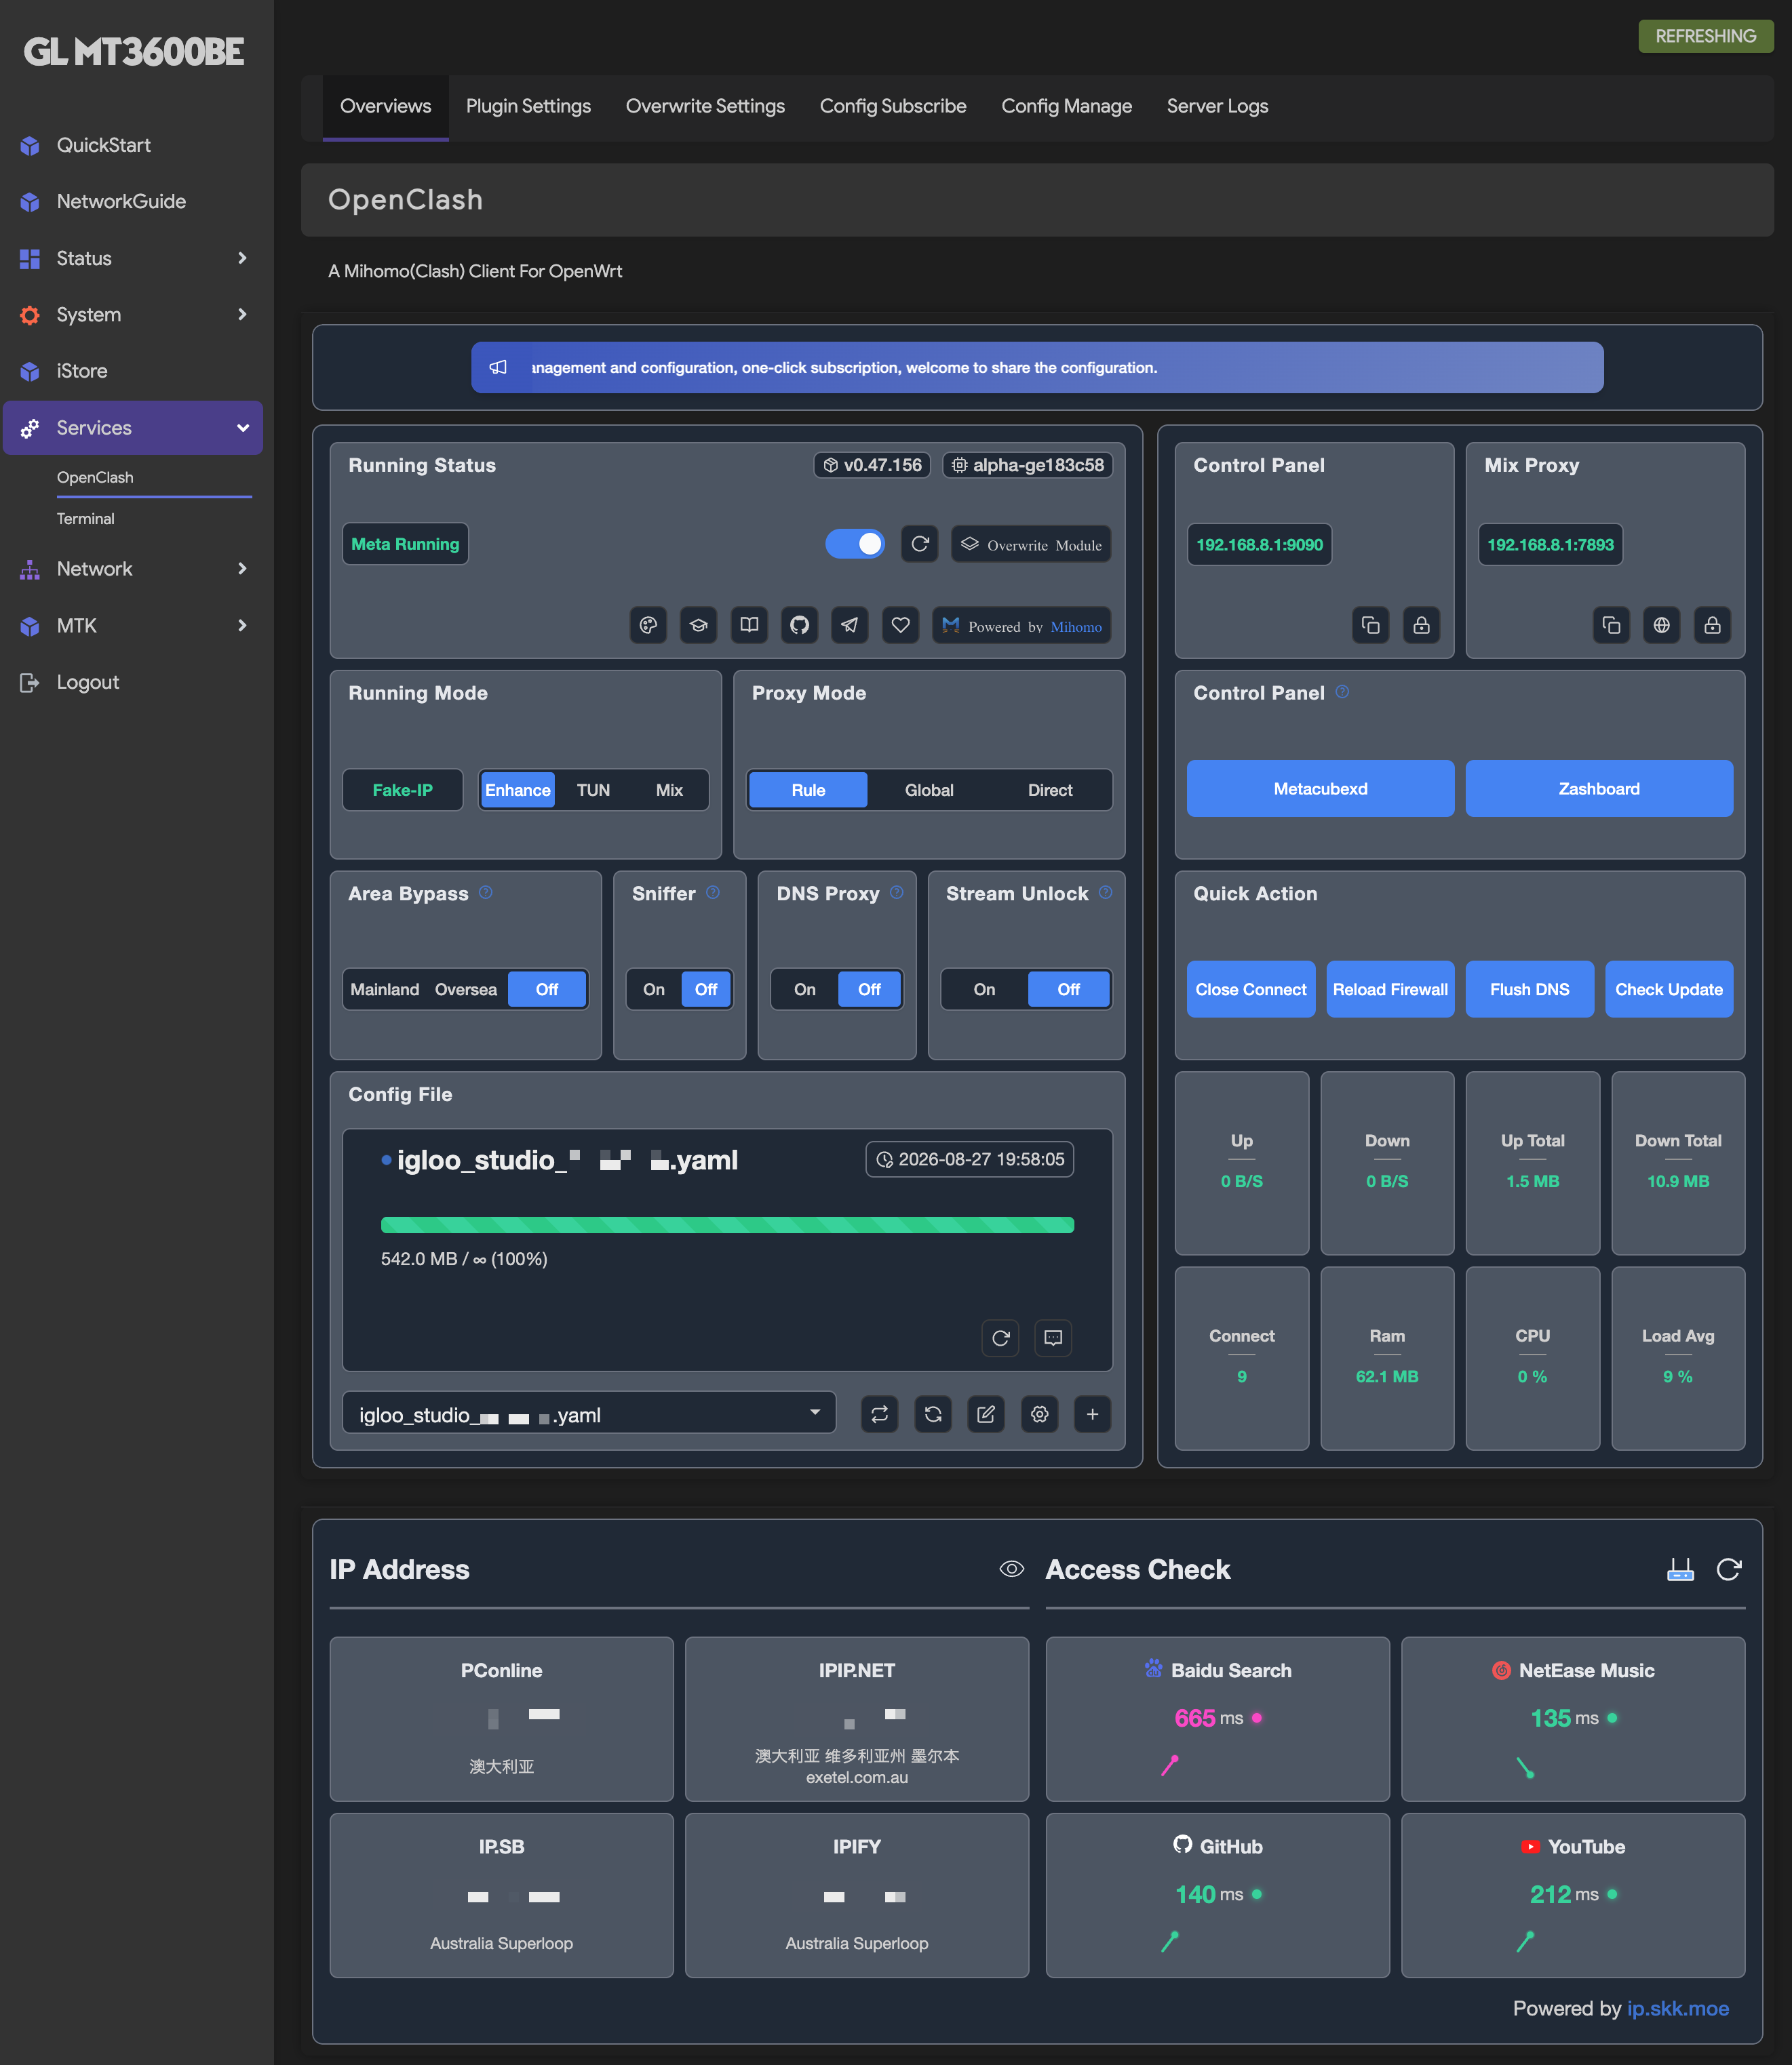Click the green config traffic progress bar
Viewport: 1792px width, 2065px height.
727,1224
